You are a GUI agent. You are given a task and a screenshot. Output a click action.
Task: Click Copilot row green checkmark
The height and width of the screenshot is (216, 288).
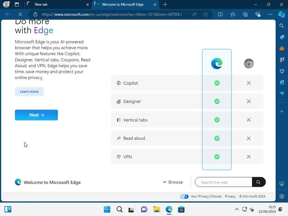(217, 83)
